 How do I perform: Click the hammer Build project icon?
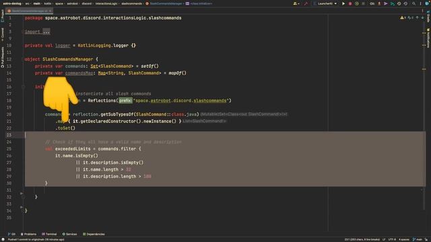tap(306, 3)
